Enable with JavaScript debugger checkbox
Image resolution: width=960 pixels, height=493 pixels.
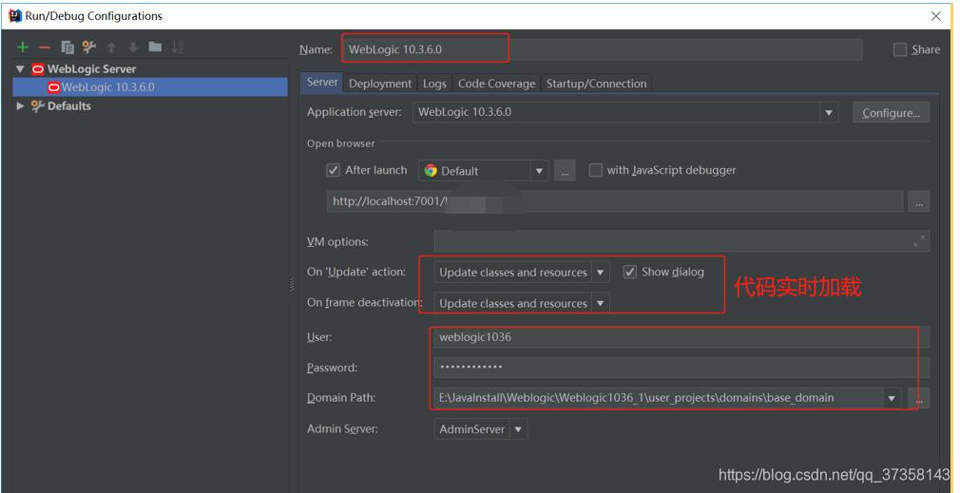click(595, 170)
